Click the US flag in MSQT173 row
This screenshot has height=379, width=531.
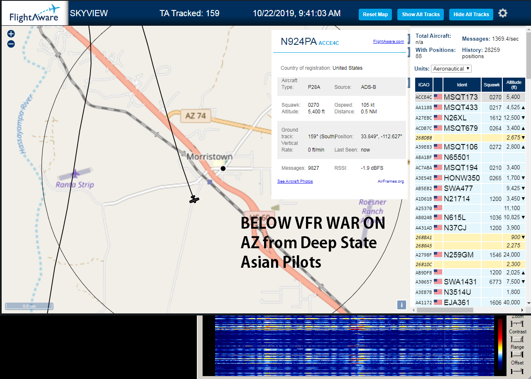pyautogui.click(x=438, y=97)
